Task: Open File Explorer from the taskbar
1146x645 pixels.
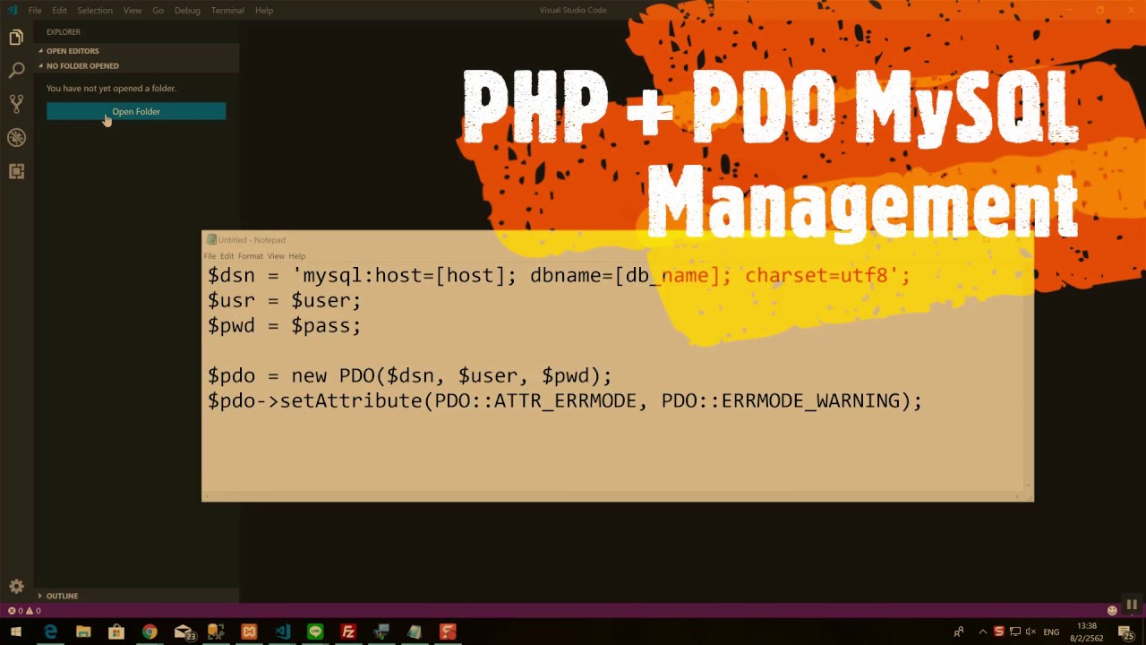Action: (x=83, y=632)
